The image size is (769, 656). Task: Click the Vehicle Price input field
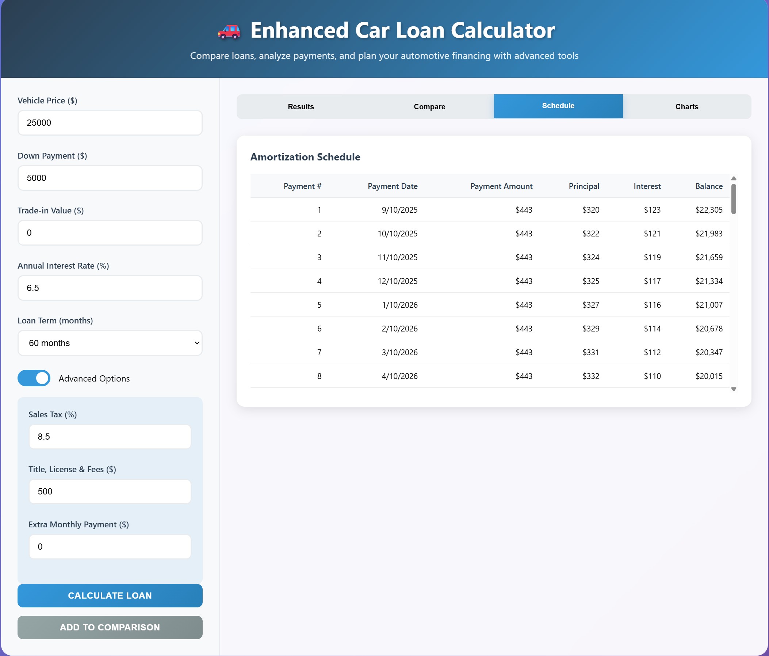point(110,122)
